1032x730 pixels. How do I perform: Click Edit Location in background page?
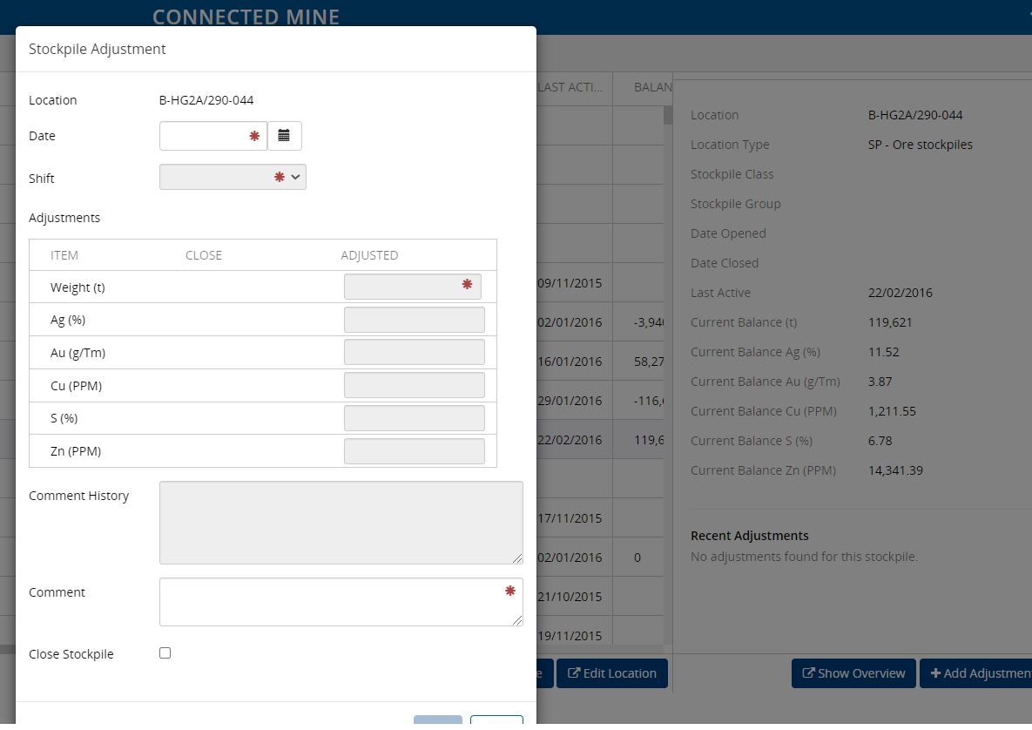tap(612, 673)
